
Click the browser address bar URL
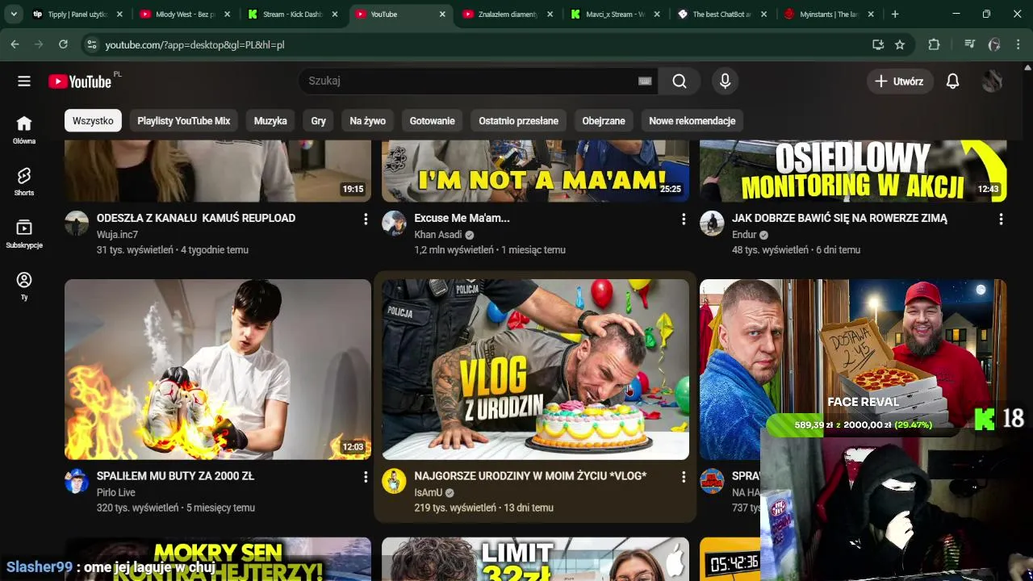[x=194, y=45]
